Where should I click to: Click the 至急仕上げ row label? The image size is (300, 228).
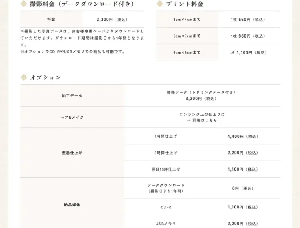coord(72,153)
